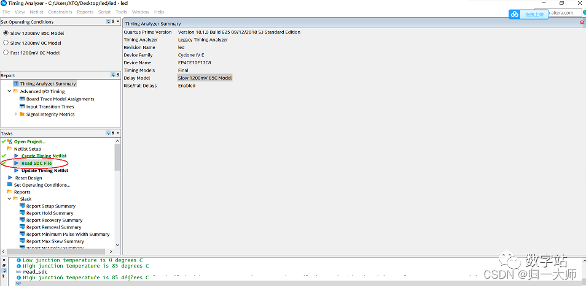The image size is (586, 286).
Task: Click the Netlist Setup folder icon
Action: 10,149
